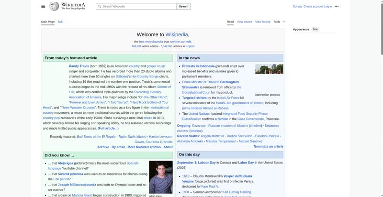Open the View history tab

[x=262, y=22]
